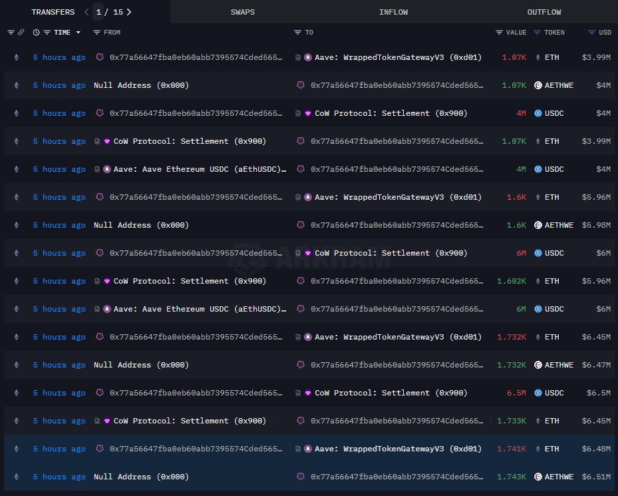Open Aave WrappedTokenGatewayV3 in the 1.07K ETH row

[x=398, y=57]
